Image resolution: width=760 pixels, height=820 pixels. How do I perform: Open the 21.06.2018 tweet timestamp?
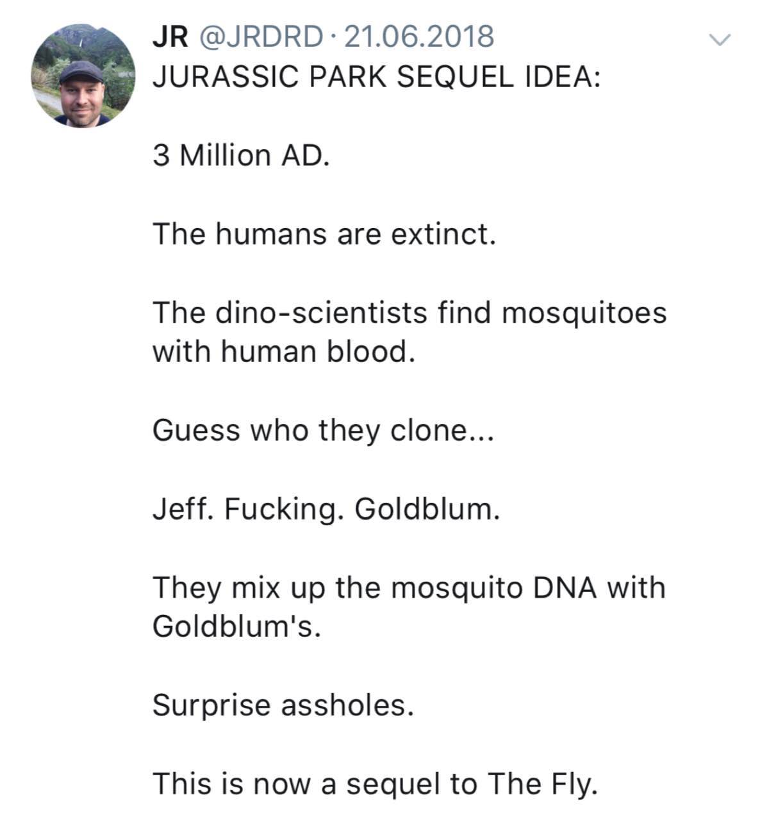420,37
